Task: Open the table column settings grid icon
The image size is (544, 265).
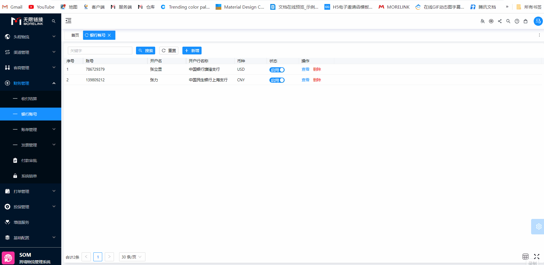Action: pyautogui.click(x=525, y=256)
